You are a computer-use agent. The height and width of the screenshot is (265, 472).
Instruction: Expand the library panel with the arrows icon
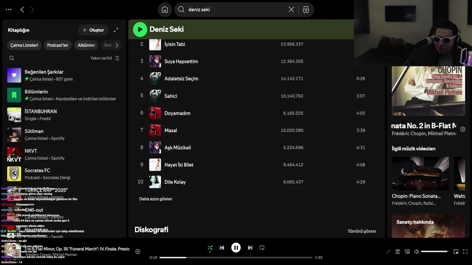(x=116, y=30)
